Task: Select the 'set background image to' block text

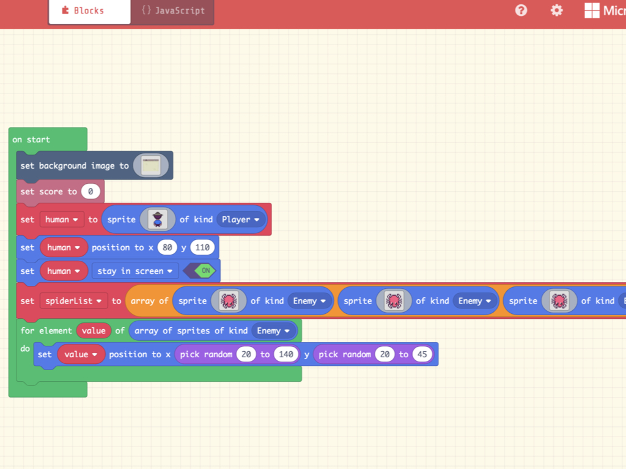Action: point(75,165)
